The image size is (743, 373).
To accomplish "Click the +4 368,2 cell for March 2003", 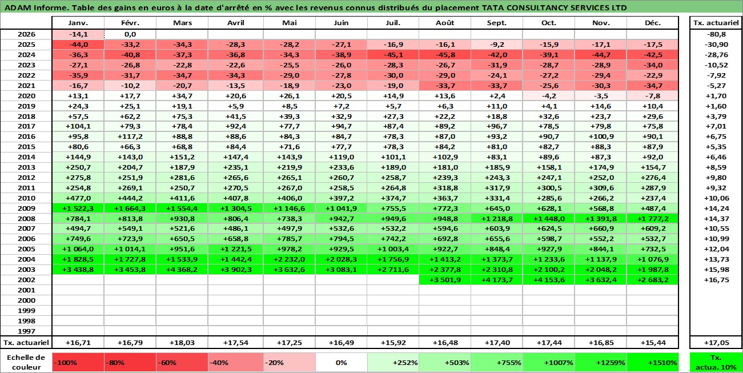I will 182,270.
